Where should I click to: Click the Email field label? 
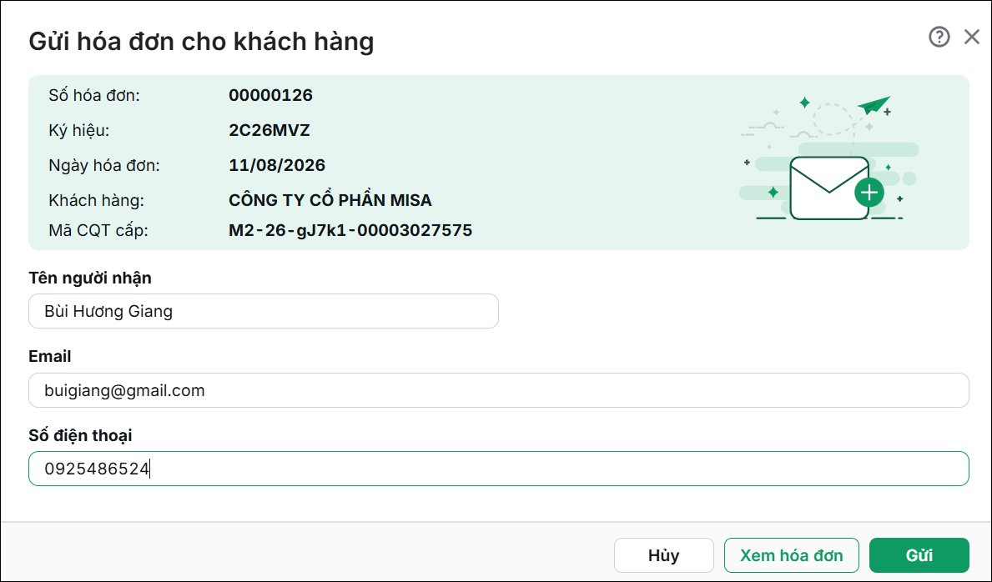click(x=50, y=356)
